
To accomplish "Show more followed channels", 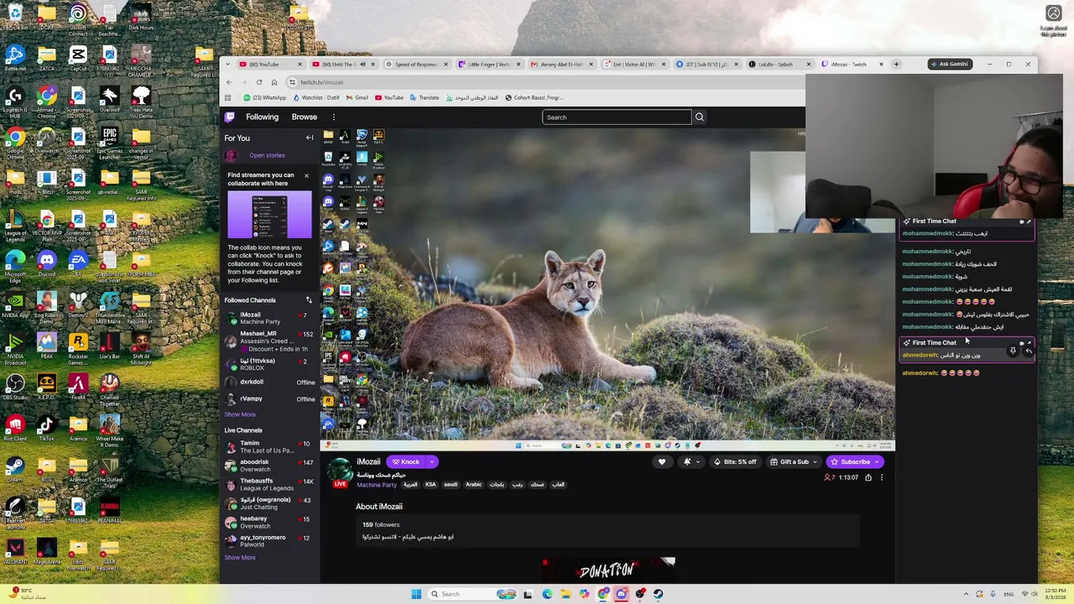I will [x=240, y=414].
